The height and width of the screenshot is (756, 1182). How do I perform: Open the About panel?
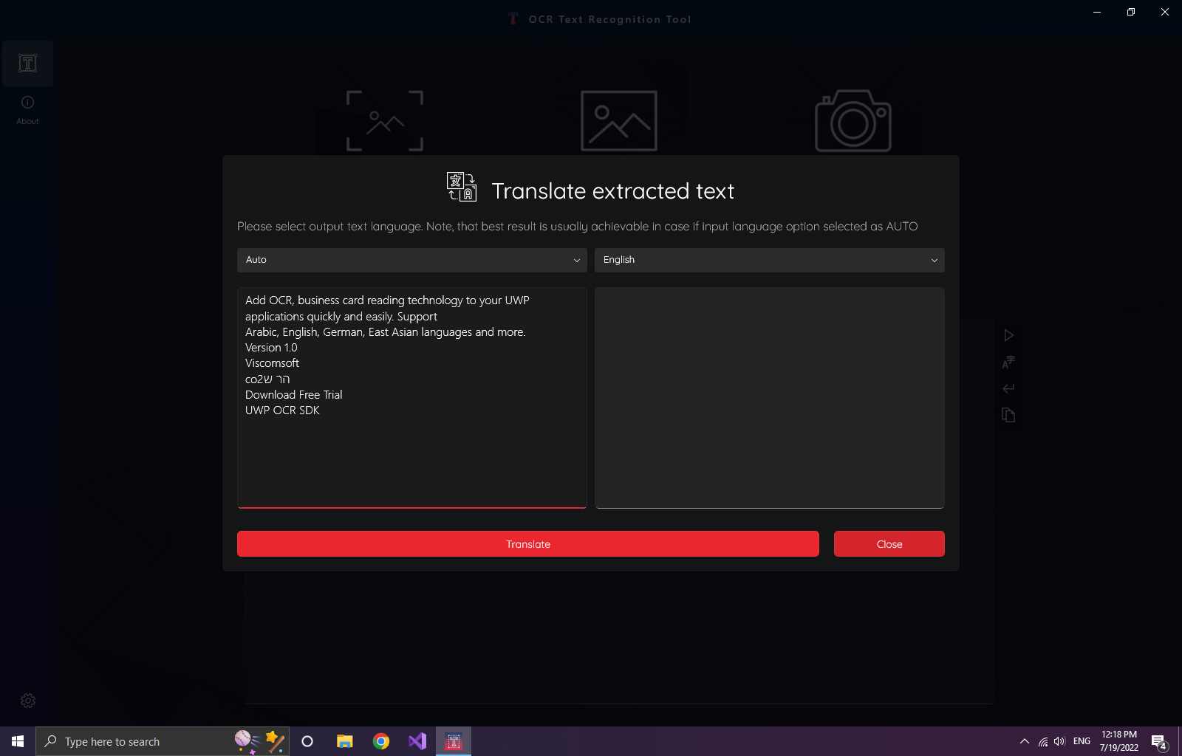tap(27, 109)
